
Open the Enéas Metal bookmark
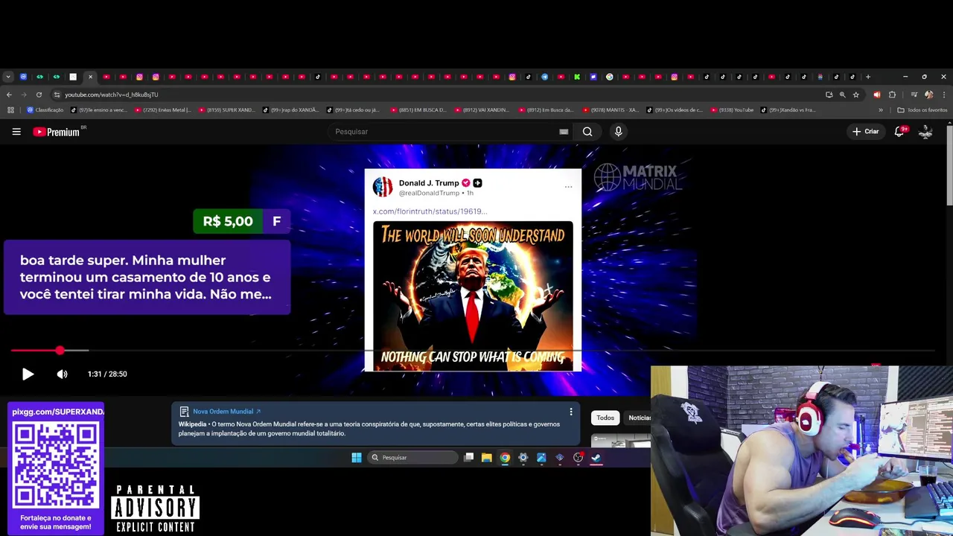pyautogui.click(x=162, y=110)
